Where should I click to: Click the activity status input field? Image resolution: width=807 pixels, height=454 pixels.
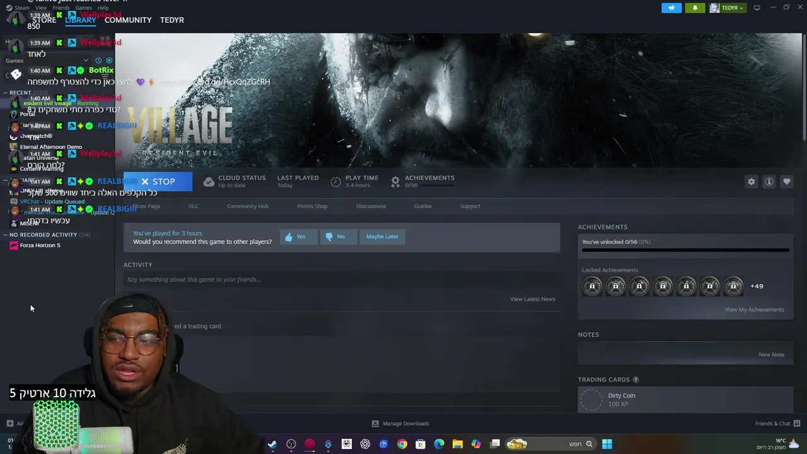[340, 279]
